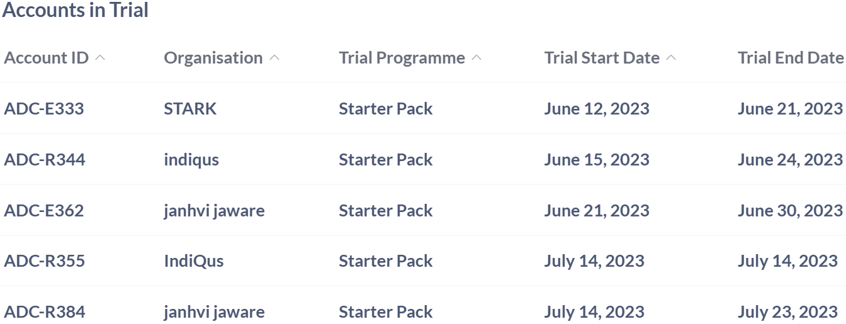Click the Account ID column header
This screenshot has height=324, width=846.
(x=47, y=58)
